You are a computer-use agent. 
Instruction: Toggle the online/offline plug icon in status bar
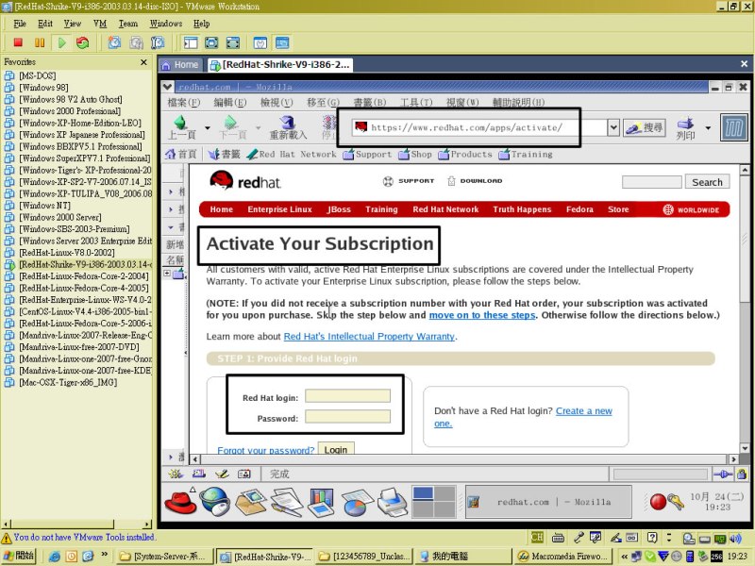tap(723, 474)
